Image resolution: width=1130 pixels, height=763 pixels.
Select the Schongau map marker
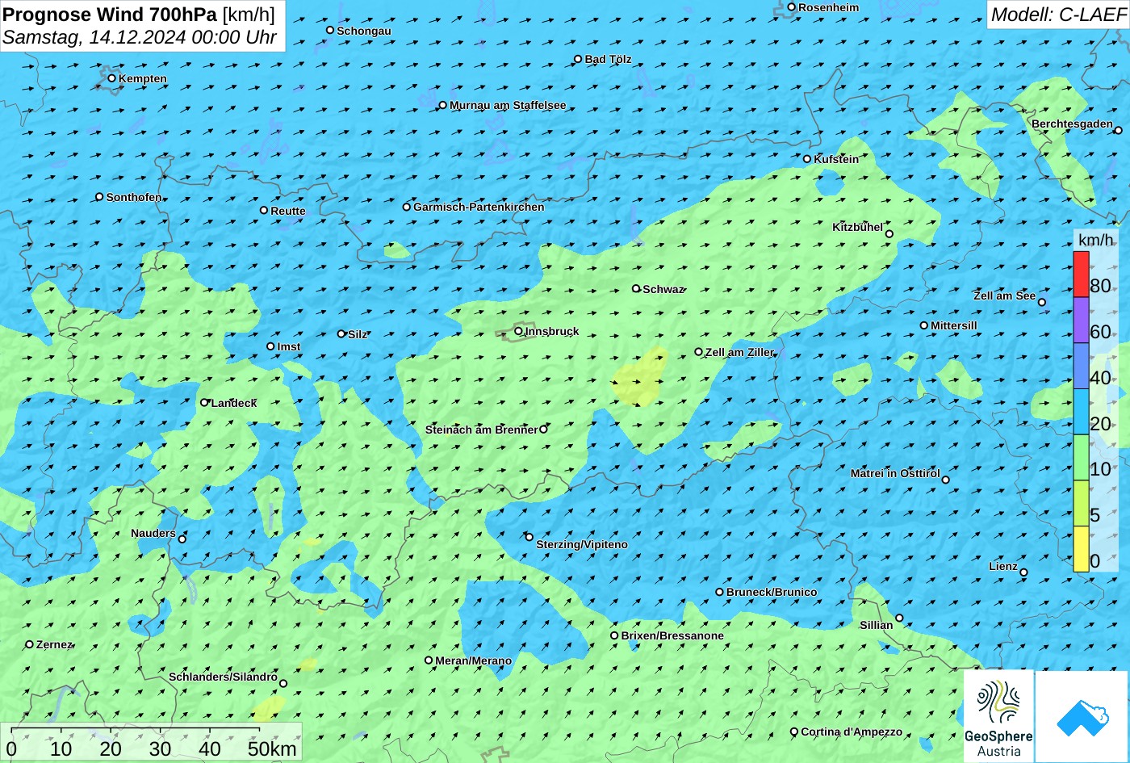point(329,31)
